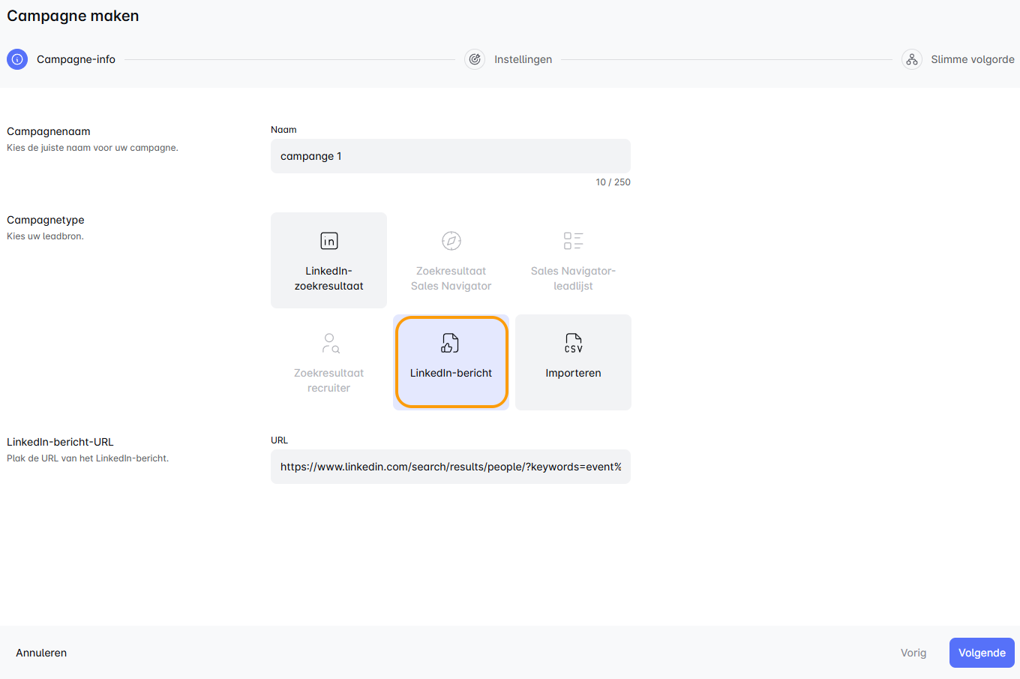Click the Sales Navigator compass icon
The width and height of the screenshot is (1020, 679).
(x=451, y=241)
